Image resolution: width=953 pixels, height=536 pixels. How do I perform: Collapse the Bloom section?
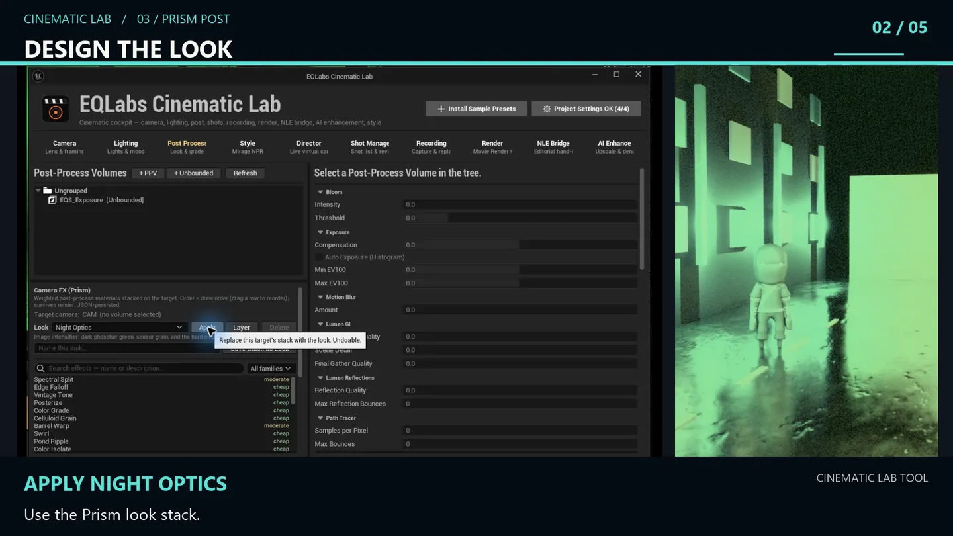pyautogui.click(x=320, y=192)
